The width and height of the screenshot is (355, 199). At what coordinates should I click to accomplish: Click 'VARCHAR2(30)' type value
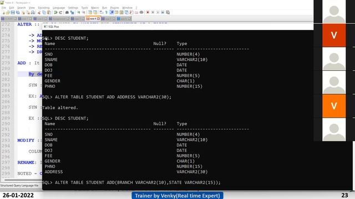point(192,172)
